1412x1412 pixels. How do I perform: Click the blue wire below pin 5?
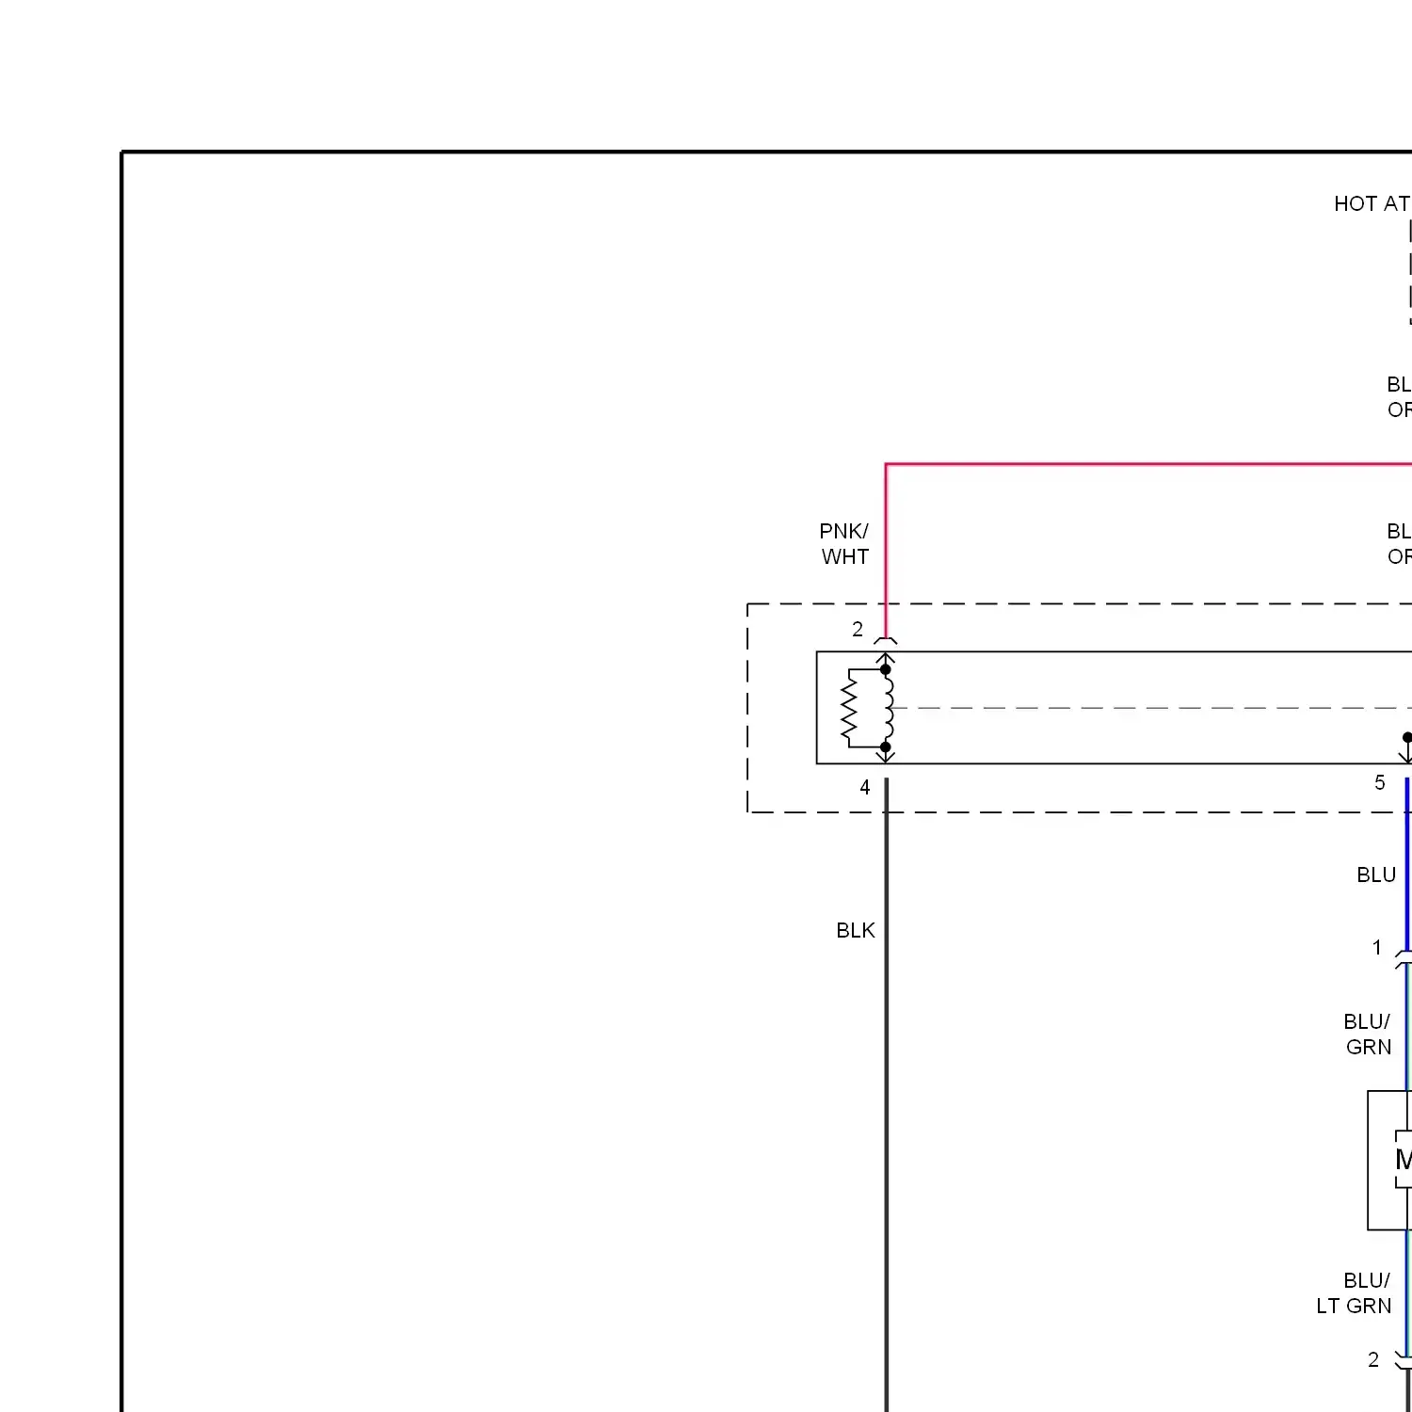1407,864
